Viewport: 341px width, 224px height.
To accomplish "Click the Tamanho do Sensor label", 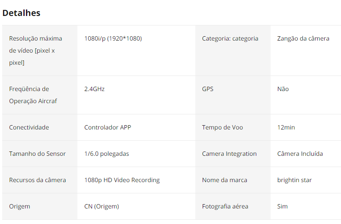I will [x=37, y=154].
